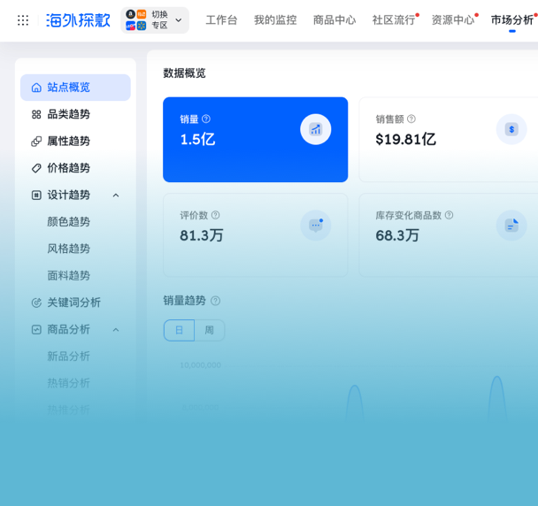Click the icon next to 设计趋势
This screenshot has height=506, width=538.
tap(36, 195)
